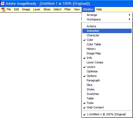This screenshot has height=118, width=133.
Task: Show the Table palette
Action: tap(107, 98)
